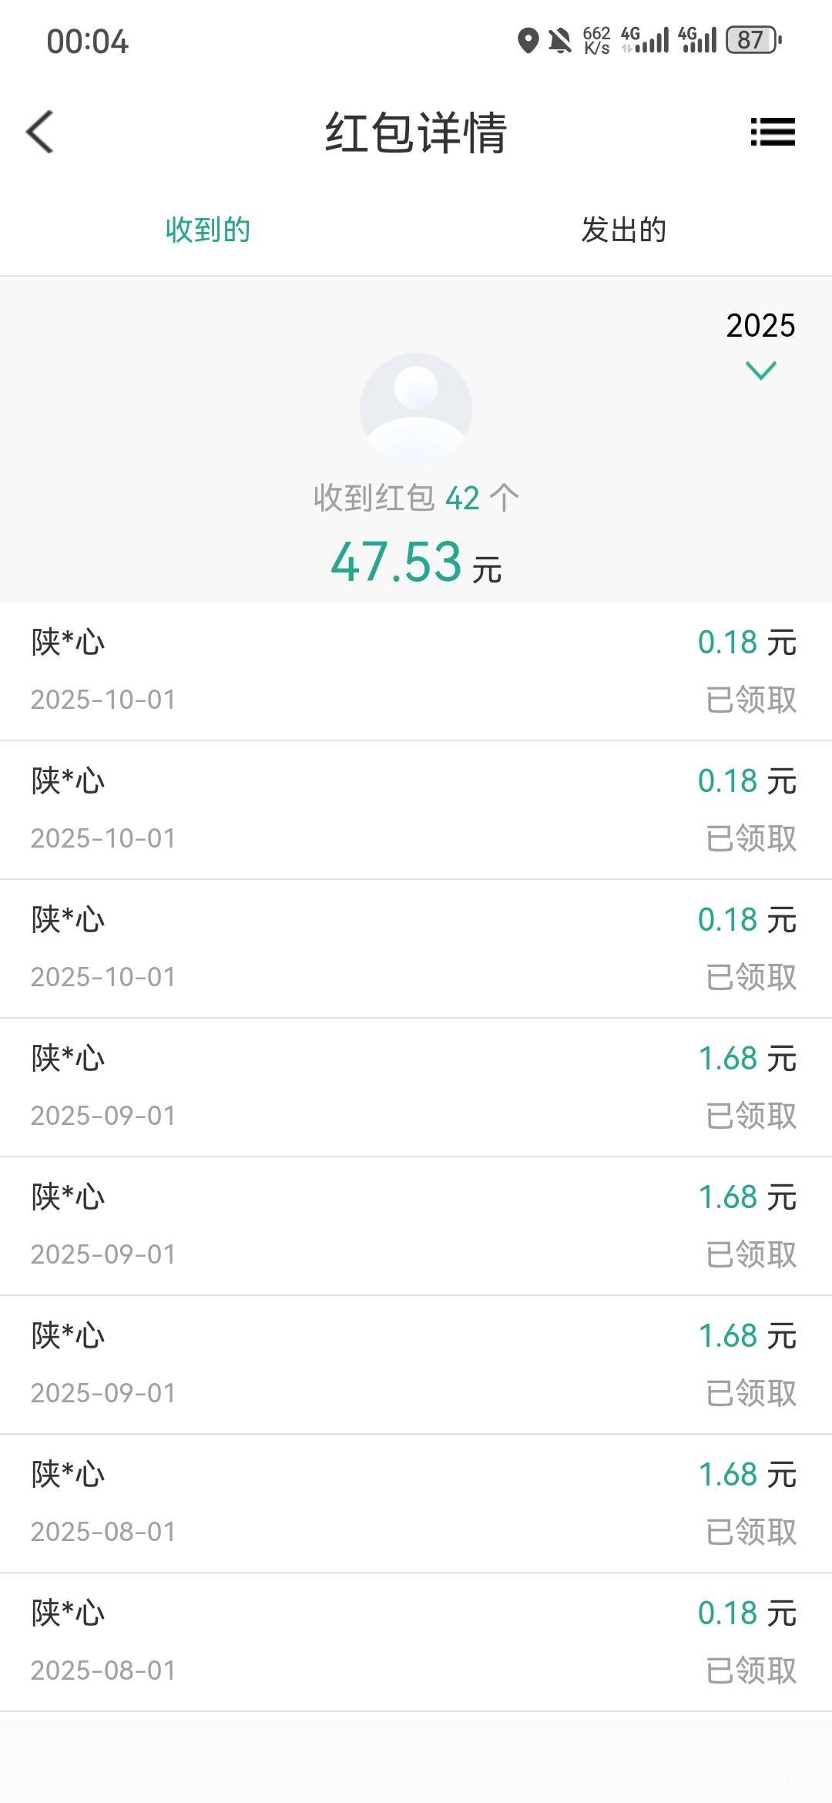Viewport: 832px width, 1803px height.
Task: Select the 2025 year filter
Action: (760, 326)
